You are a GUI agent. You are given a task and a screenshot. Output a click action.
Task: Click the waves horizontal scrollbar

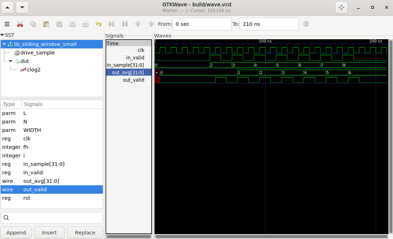point(271,236)
